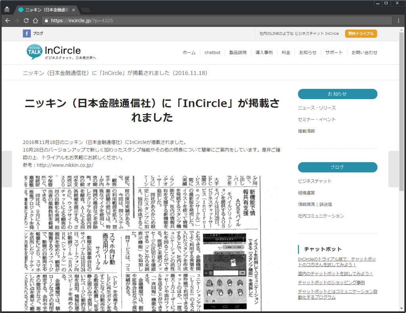The image size is (406, 313).
Task: Click the browser back arrow
Action: click(8, 21)
